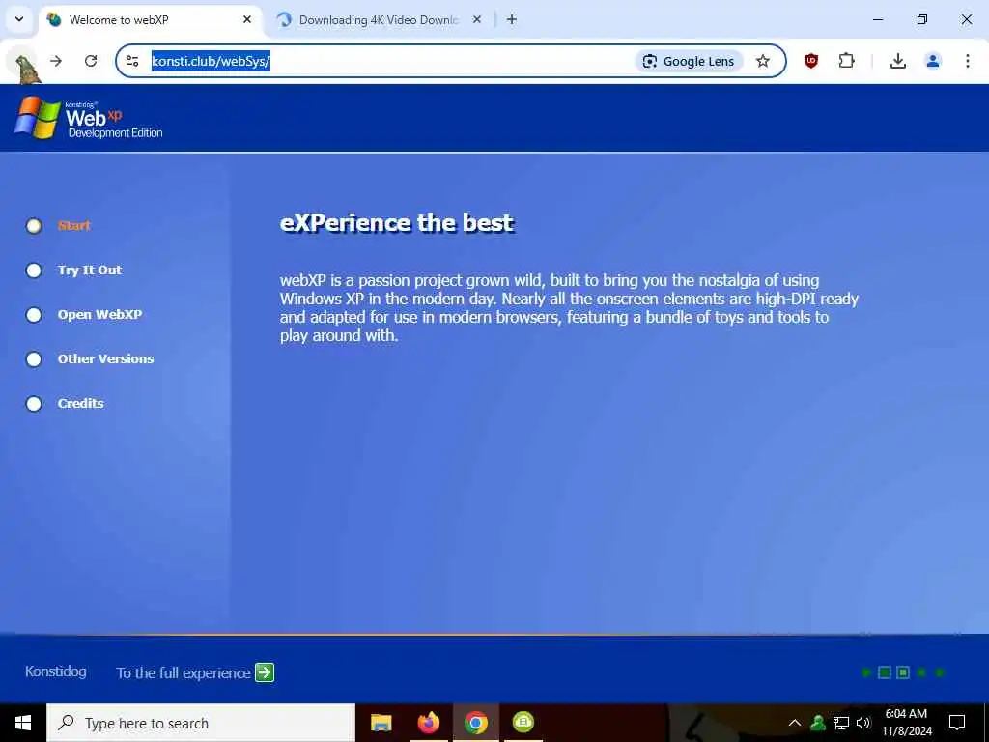Open network status tray icon
989x742 pixels.
coord(841,723)
